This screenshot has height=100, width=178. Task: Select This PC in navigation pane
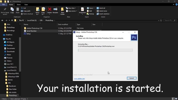[x=8, y=39]
